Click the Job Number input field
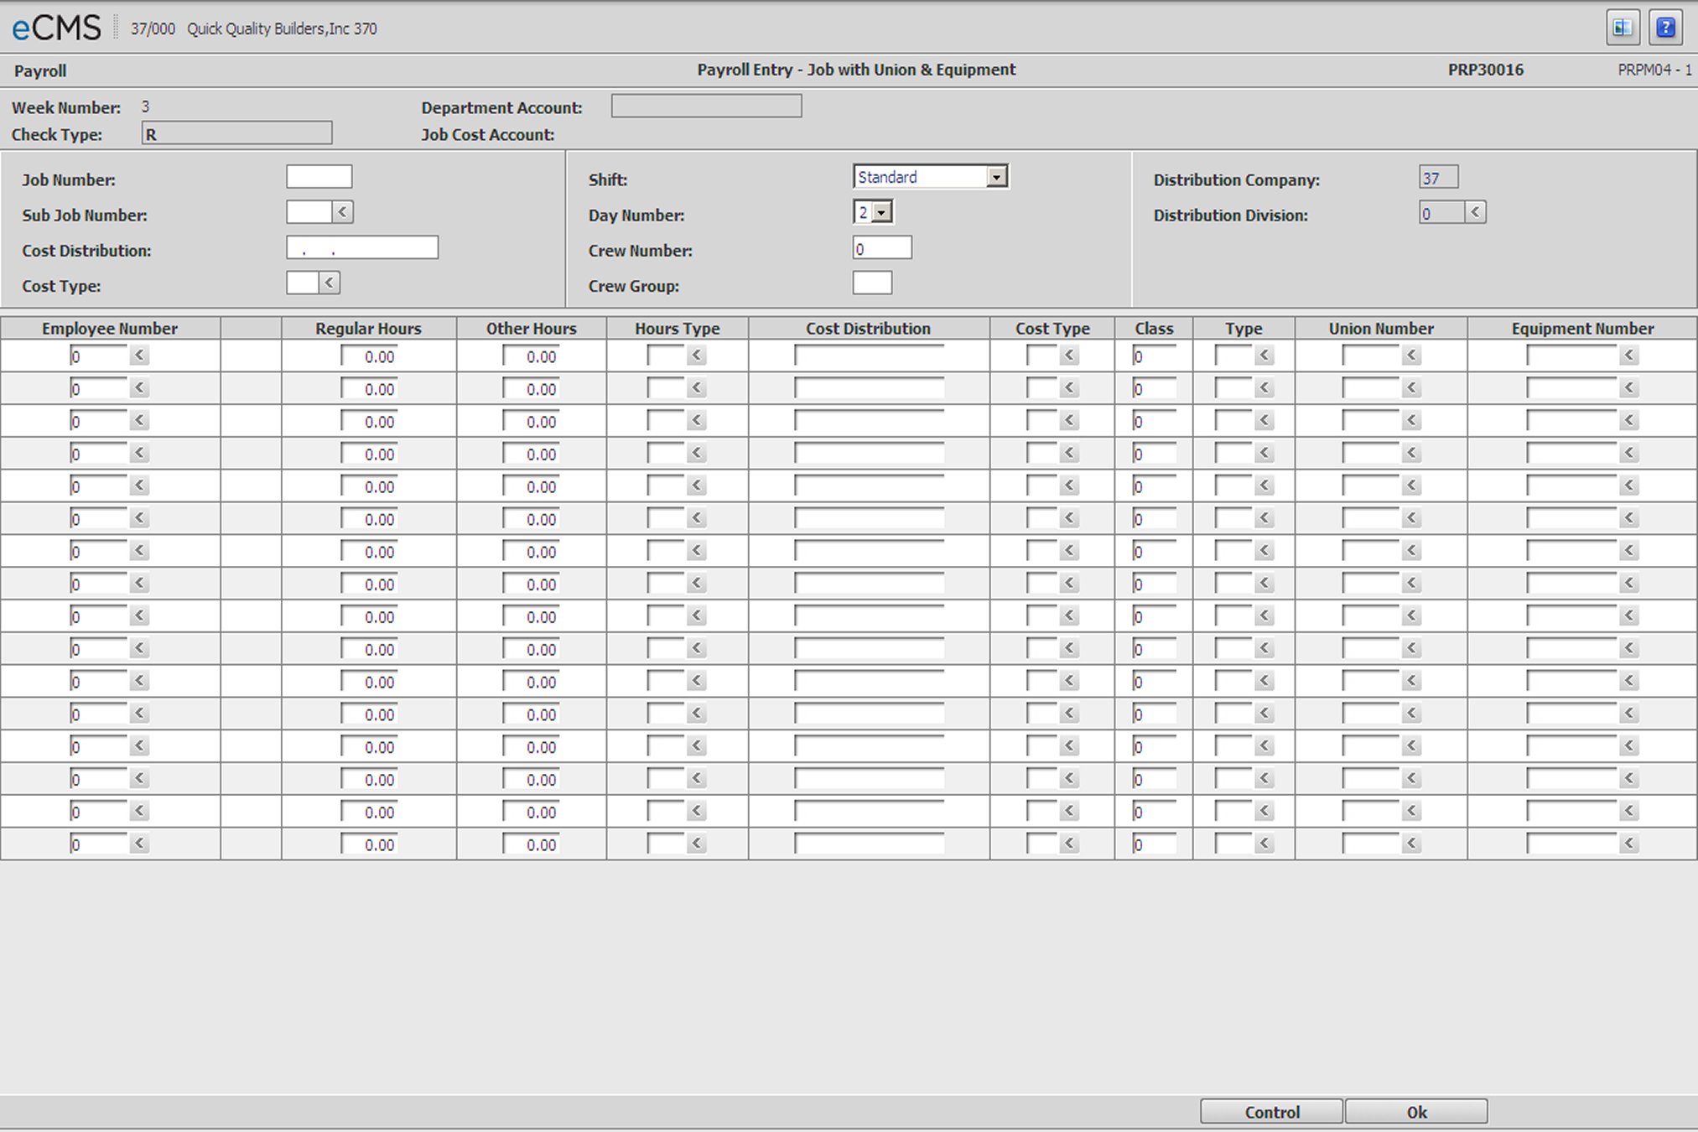 pyautogui.click(x=319, y=177)
